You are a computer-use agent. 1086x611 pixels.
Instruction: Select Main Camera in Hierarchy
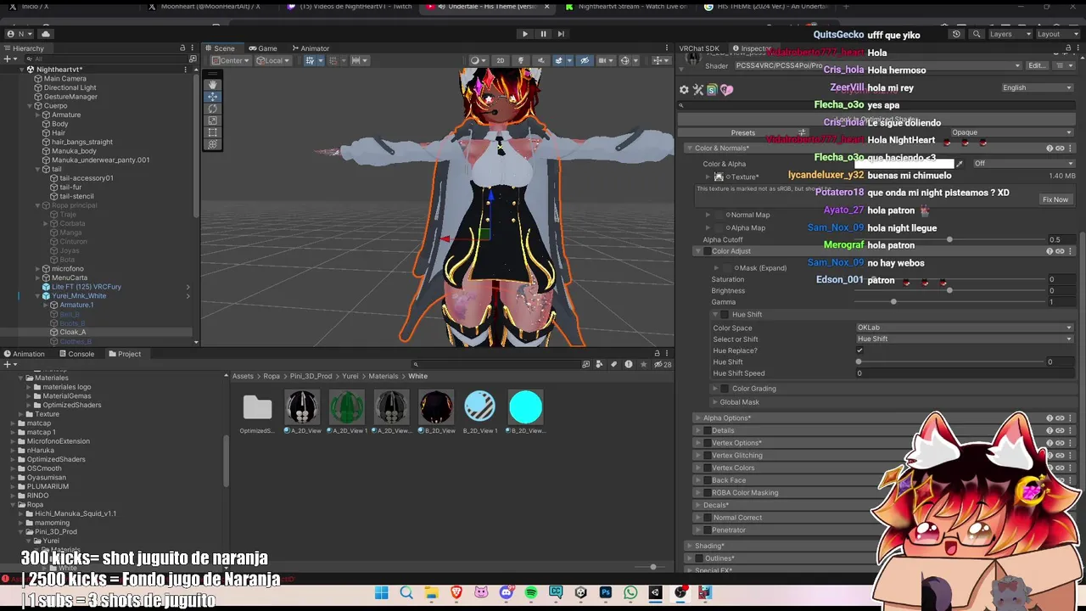tap(65, 78)
